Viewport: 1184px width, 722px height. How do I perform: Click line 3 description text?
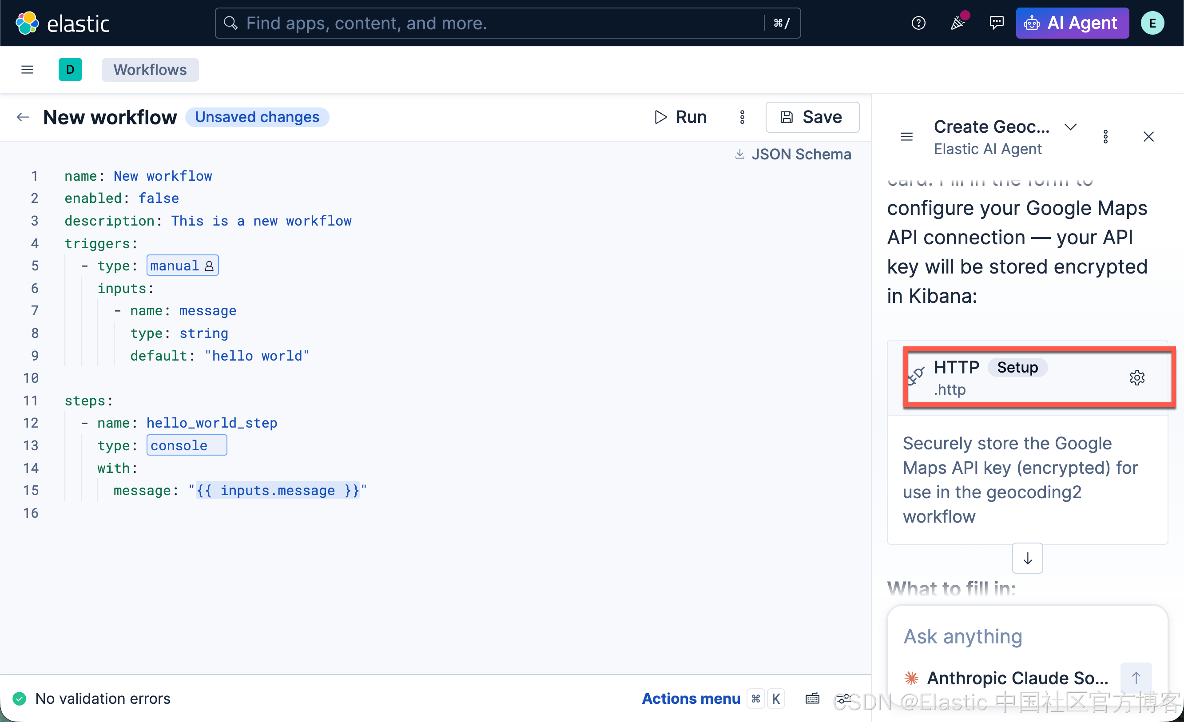coord(262,221)
